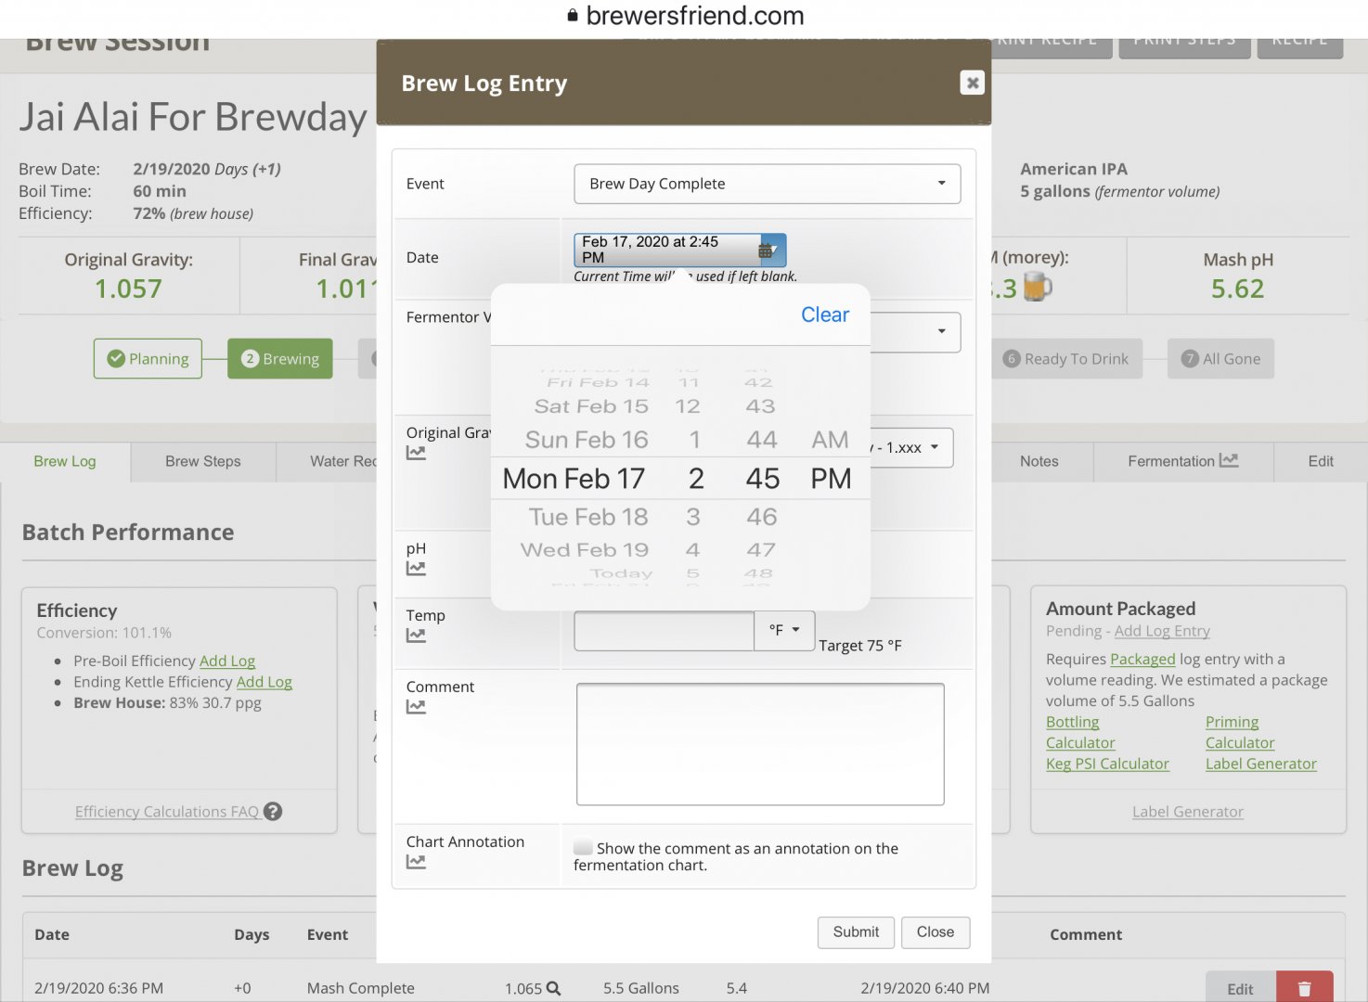Click the question mark help icon by FAQ
The height and width of the screenshot is (1002, 1368).
(x=273, y=811)
